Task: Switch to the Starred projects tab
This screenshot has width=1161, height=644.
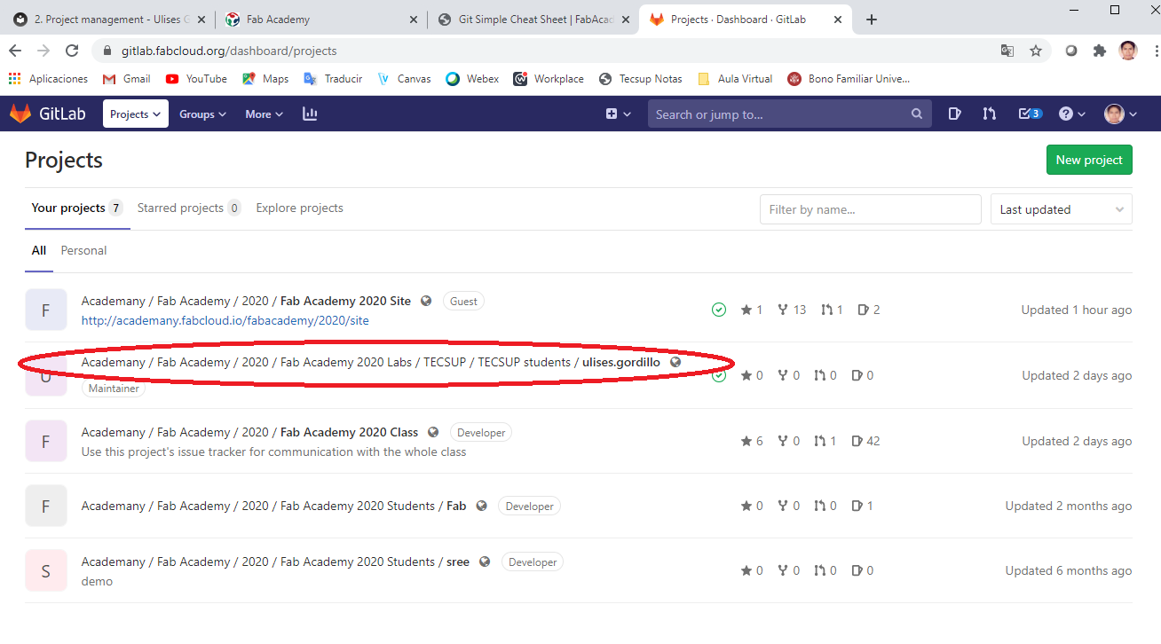Action: [189, 208]
